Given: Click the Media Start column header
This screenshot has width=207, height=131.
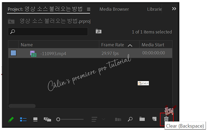Looking at the screenshot, I should click(153, 45).
